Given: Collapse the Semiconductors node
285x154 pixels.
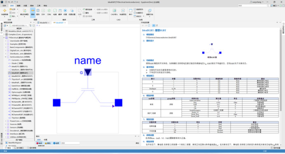Looking at the screenshot, I should (x=6, y=57).
